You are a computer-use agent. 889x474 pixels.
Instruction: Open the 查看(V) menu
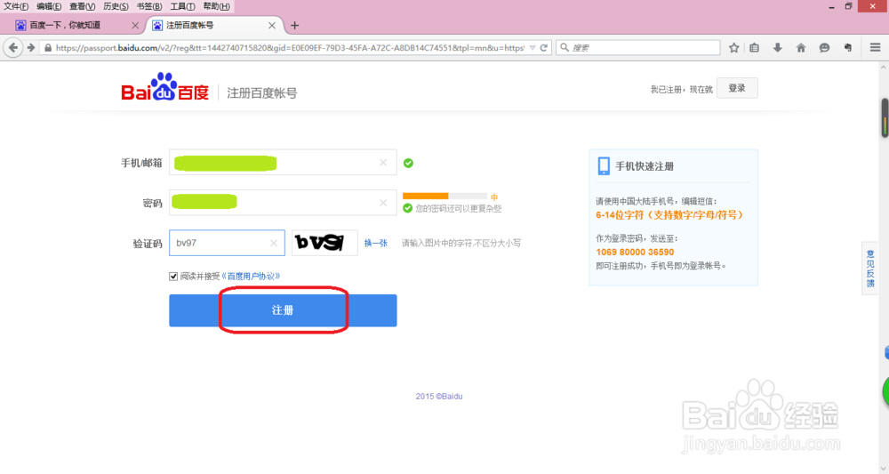tap(82, 6)
